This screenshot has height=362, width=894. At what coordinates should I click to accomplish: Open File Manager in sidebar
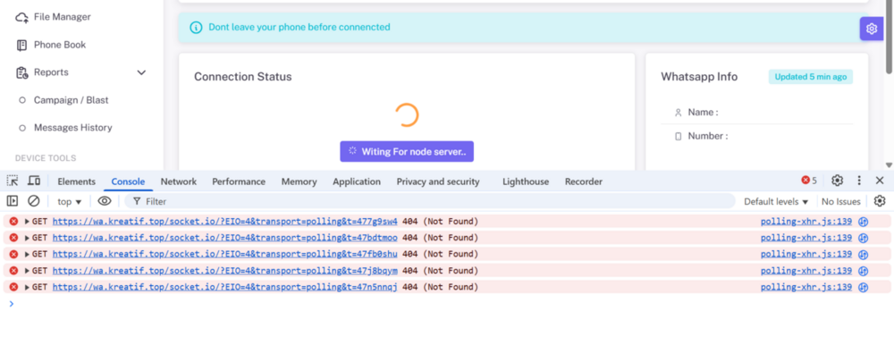(x=54, y=17)
